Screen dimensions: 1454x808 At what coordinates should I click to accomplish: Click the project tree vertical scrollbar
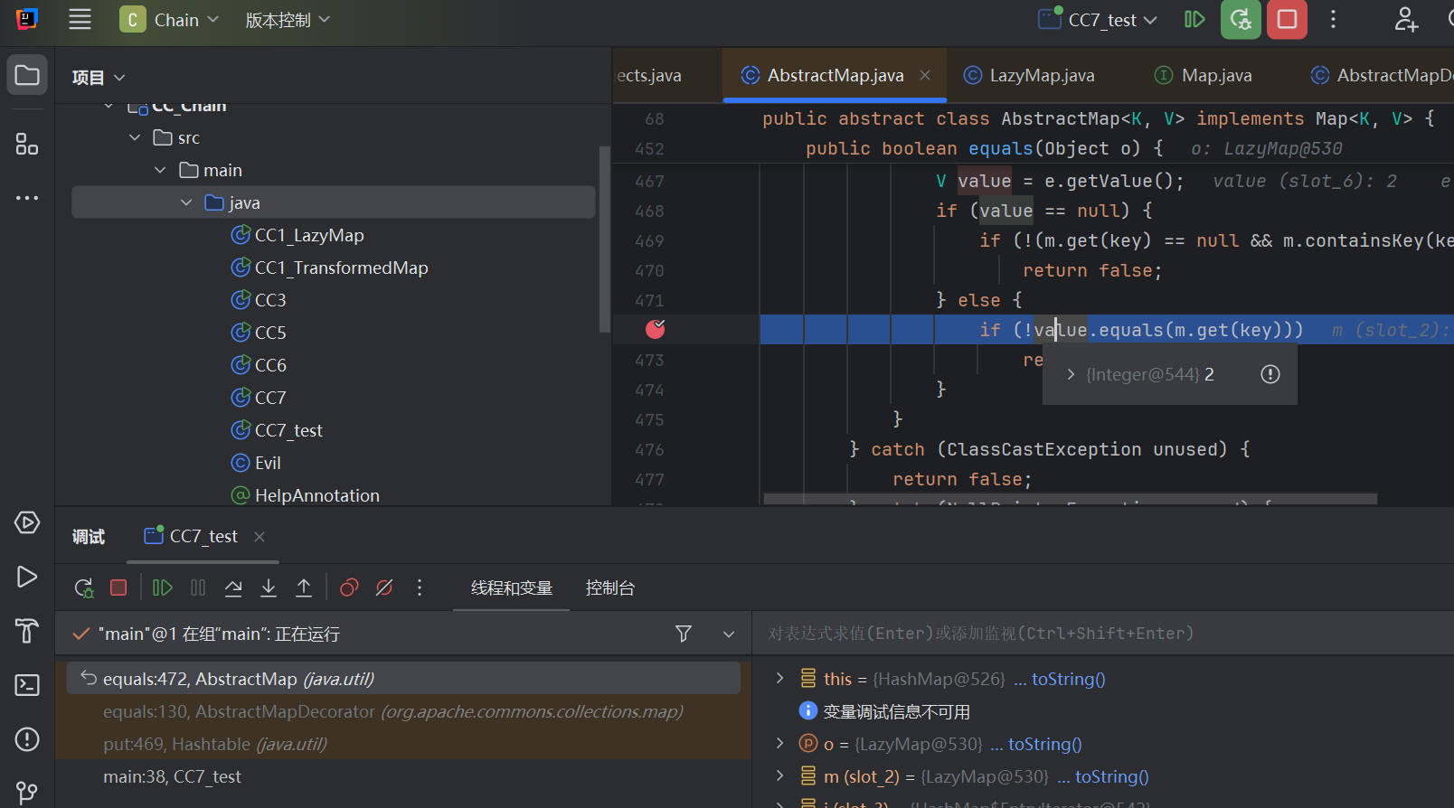click(605, 240)
